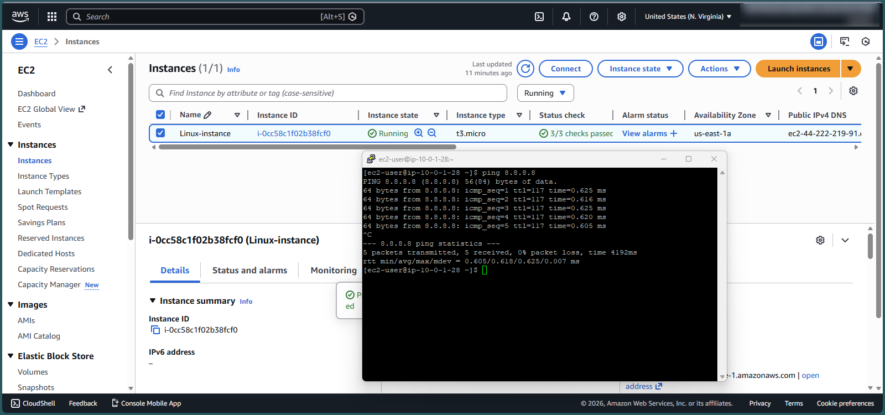Switch to the Monitoring tab
This screenshot has width=885, height=415.
pyautogui.click(x=334, y=270)
